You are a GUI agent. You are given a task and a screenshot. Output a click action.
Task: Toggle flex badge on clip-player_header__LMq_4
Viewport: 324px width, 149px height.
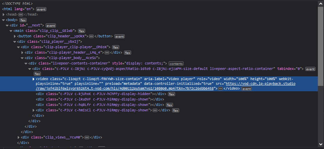tap(128, 53)
